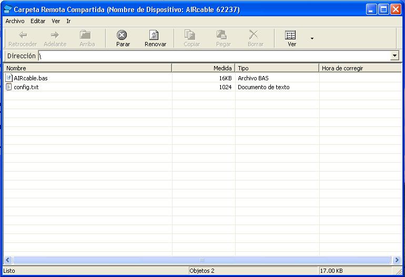The image size is (405, 277).
Task: Open the Ir menu
Action: 68,21
